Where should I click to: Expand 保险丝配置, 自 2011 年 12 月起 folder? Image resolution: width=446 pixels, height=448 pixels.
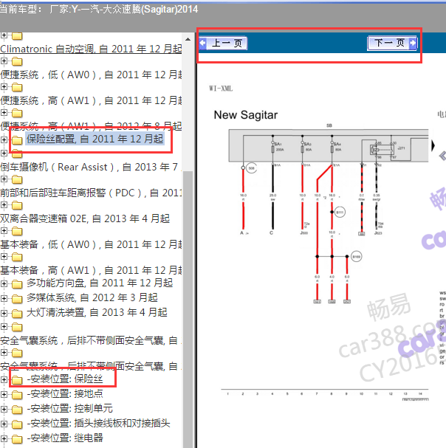(4, 139)
